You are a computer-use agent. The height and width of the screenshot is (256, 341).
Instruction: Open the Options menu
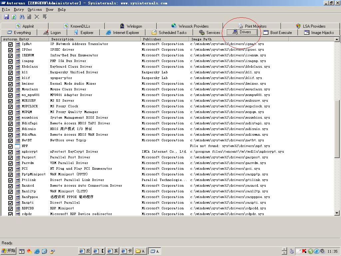[35, 9]
